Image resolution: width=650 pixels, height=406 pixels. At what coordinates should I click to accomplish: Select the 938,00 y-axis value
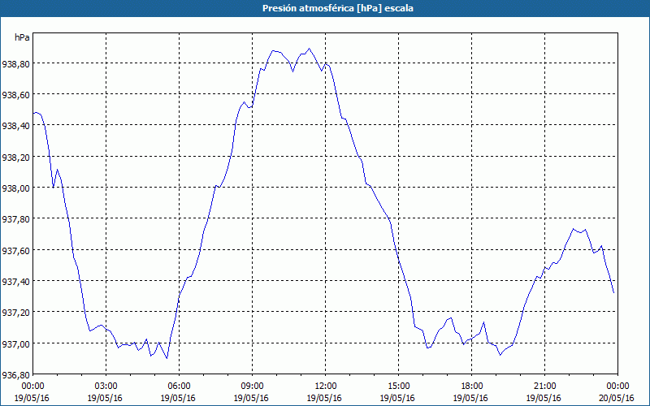click(15, 188)
